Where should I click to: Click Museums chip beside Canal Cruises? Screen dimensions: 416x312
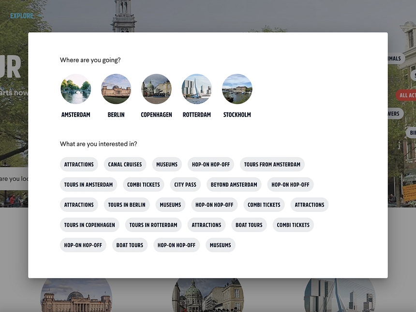pyautogui.click(x=167, y=164)
